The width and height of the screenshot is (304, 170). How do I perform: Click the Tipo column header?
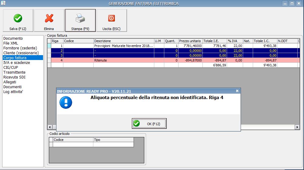(x=113, y=140)
